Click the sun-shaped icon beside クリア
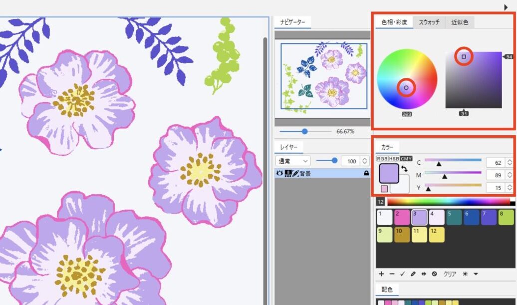Screen dimensions: 517x305 [465, 274]
